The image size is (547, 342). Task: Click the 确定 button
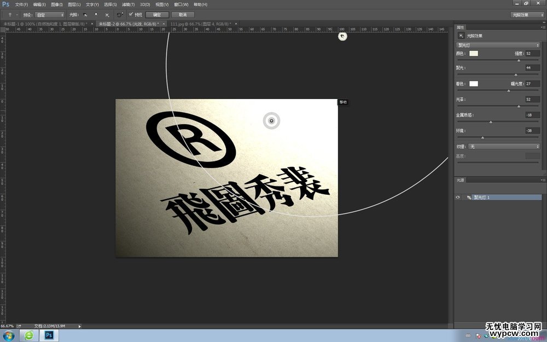[x=157, y=15]
